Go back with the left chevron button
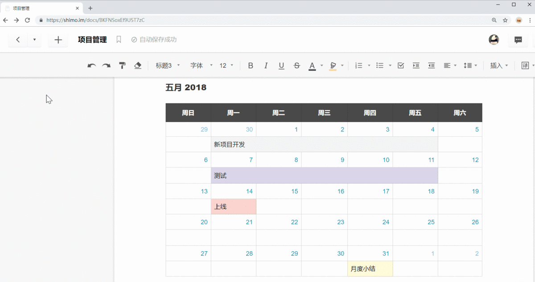The image size is (535, 282). pos(18,40)
